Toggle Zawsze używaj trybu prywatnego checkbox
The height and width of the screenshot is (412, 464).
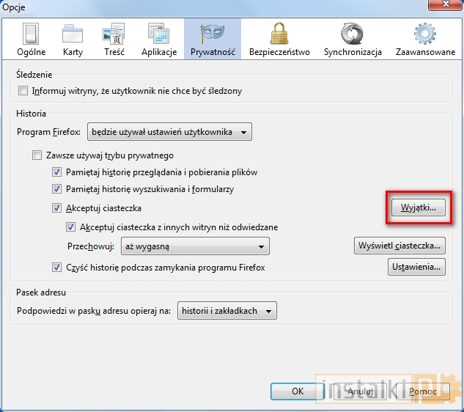[x=37, y=155]
